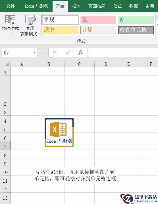Click the formula bar confirm checkmark icon
Screen dimensions: 158x204
point(68,52)
